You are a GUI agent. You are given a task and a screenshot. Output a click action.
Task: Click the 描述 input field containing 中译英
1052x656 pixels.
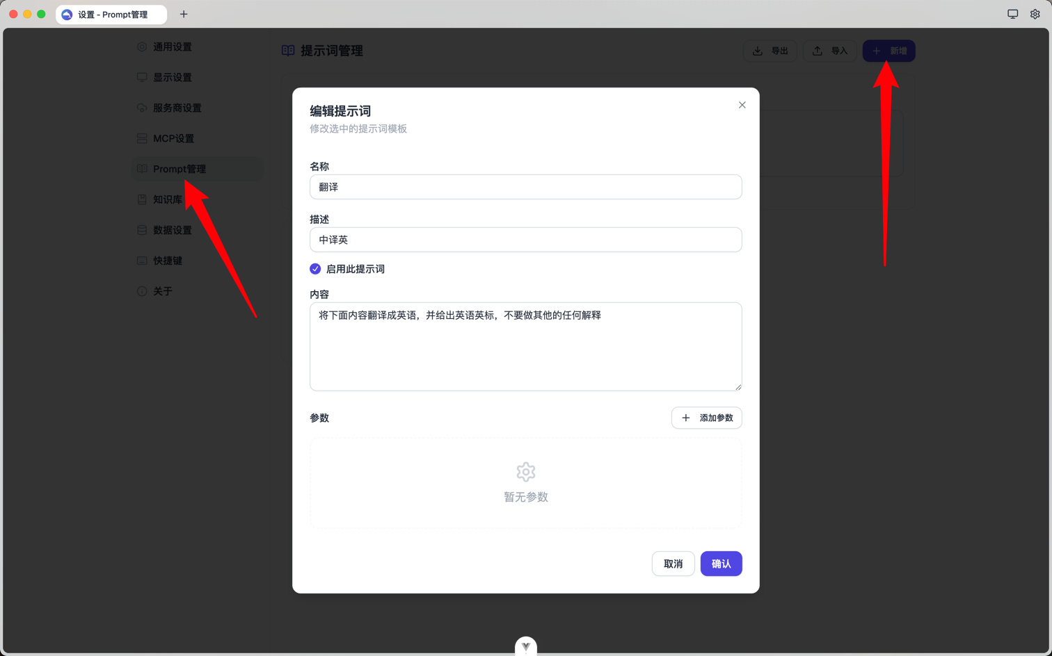(x=525, y=240)
